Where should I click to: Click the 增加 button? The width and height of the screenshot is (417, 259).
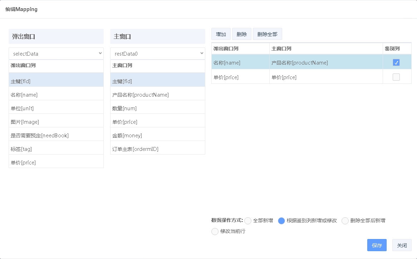click(x=221, y=34)
